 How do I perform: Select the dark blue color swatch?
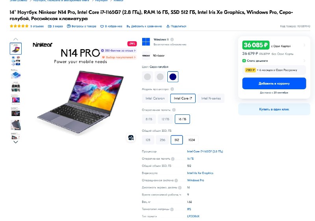coord(173,77)
